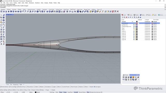
Task: Select the pointer tool in left sidebar
Action: coord(1,15)
